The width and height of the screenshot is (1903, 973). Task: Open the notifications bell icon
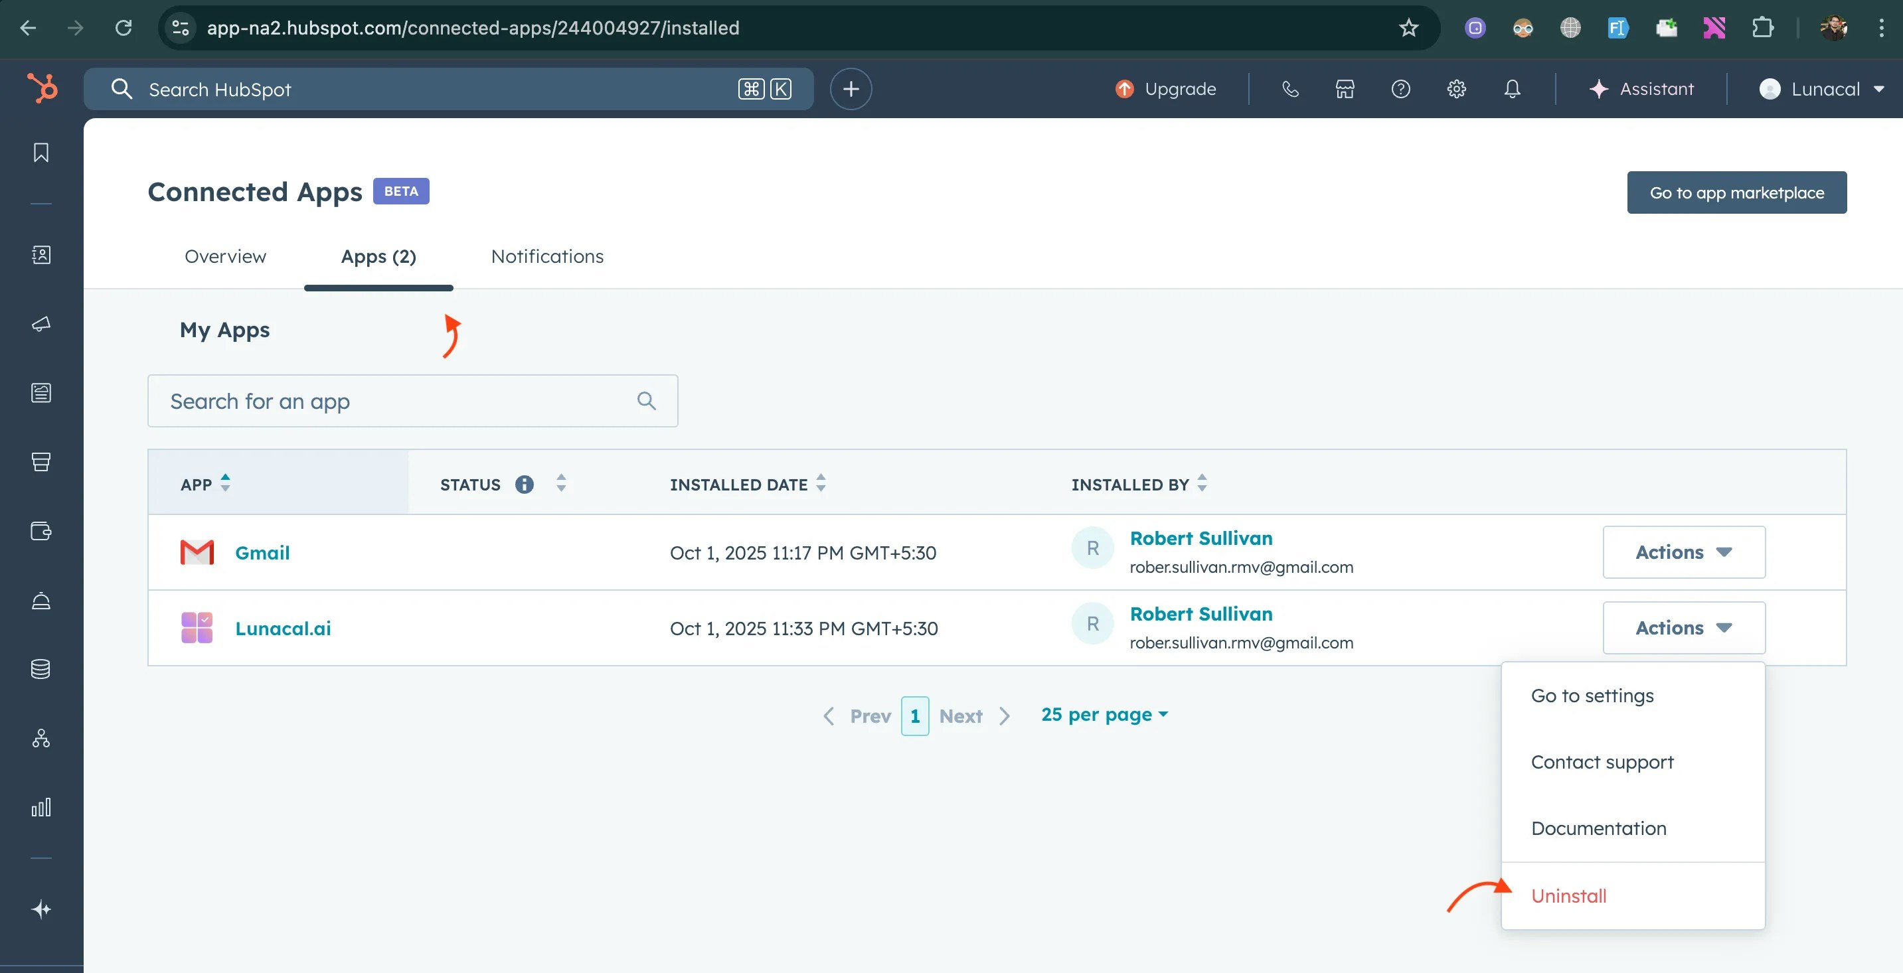coord(1512,90)
